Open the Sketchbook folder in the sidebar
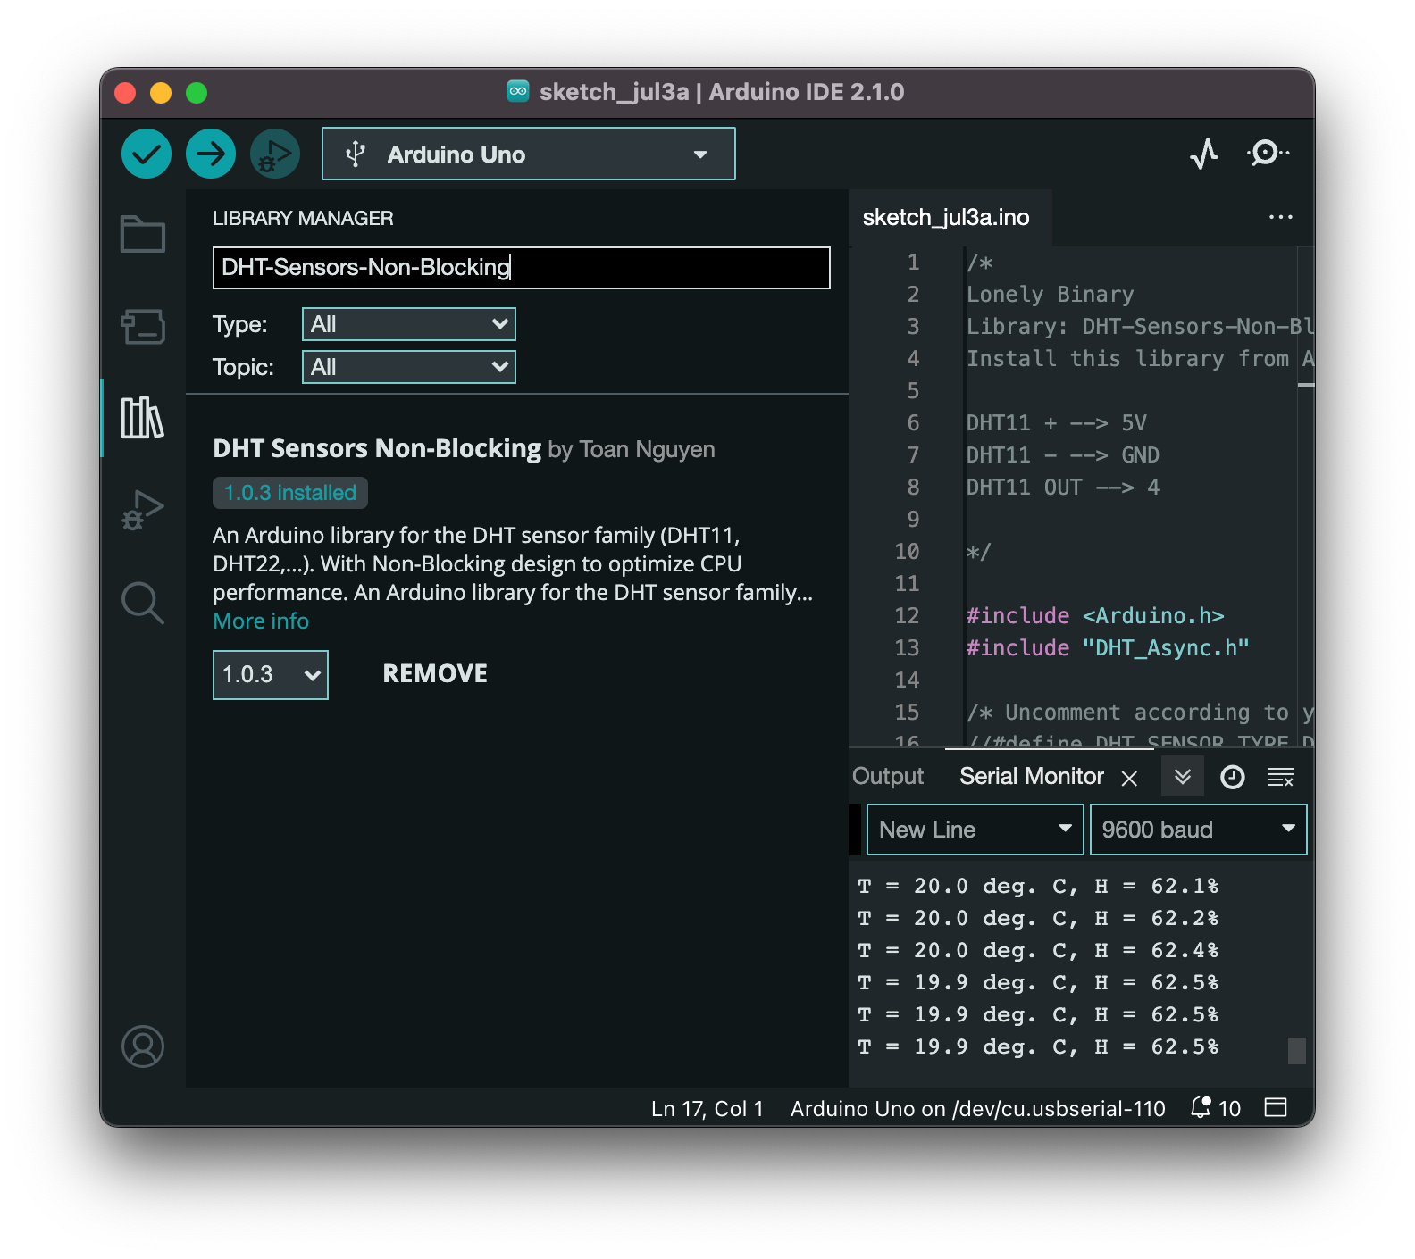 click(x=143, y=235)
